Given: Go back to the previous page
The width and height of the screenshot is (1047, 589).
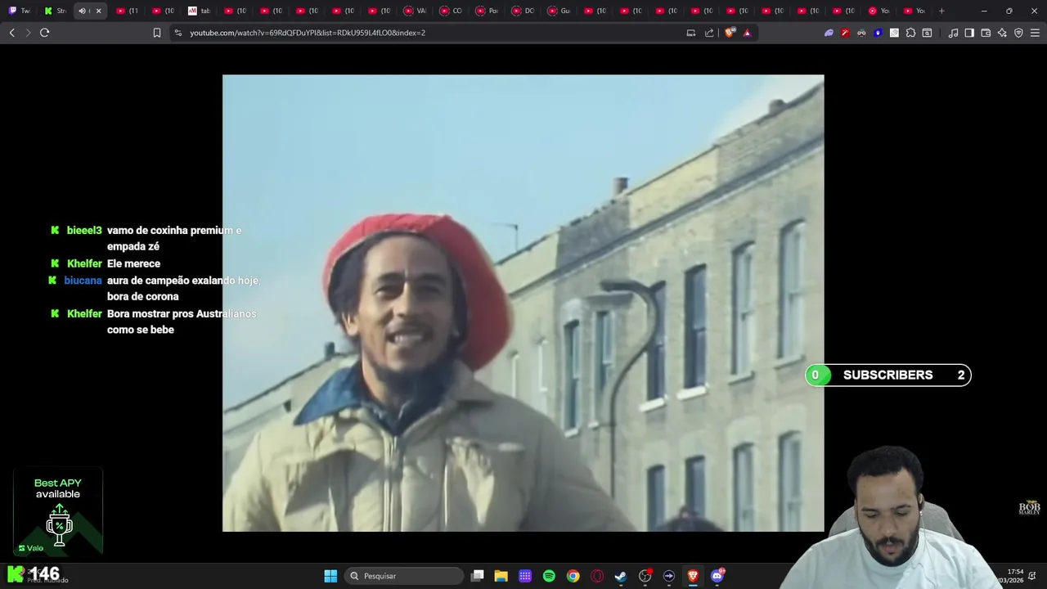Looking at the screenshot, I should click(x=11, y=33).
